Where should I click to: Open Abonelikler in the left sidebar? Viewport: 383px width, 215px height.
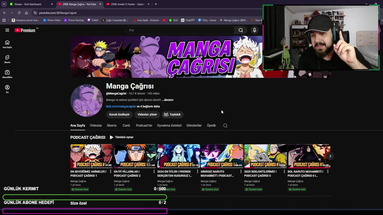click(7, 74)
